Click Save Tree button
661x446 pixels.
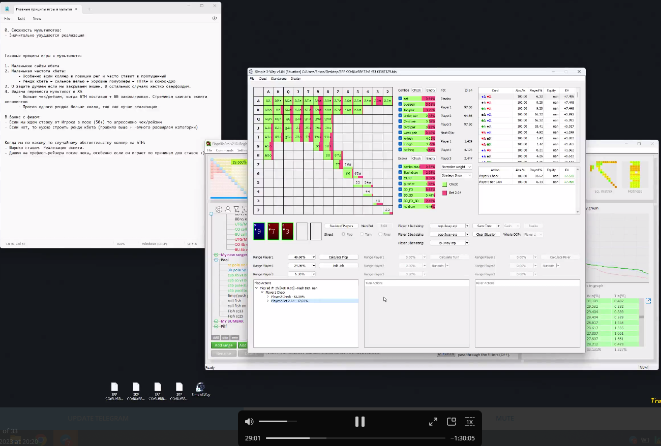(484, 226)
